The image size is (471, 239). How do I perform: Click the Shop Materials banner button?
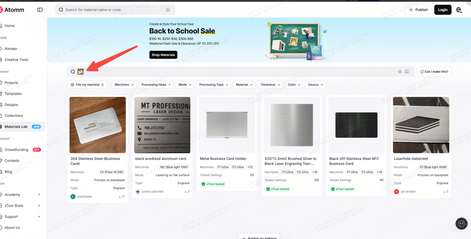(163, 55)
